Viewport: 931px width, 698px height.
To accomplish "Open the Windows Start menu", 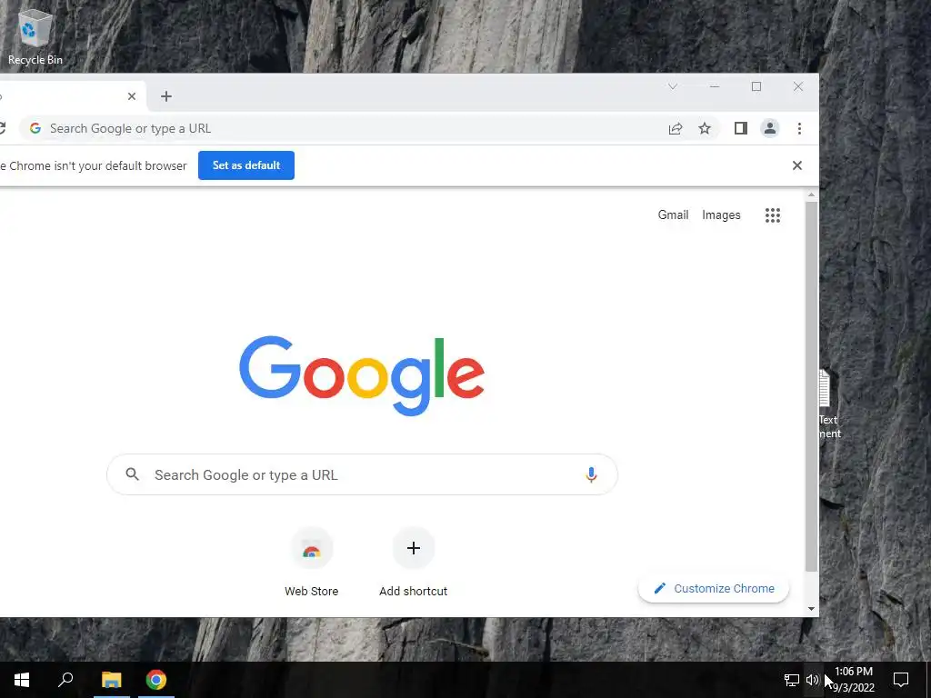I will (x=22, y=680).
